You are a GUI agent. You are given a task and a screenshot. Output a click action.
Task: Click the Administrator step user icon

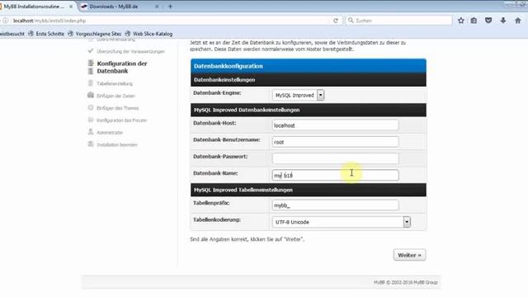click(x=91, y=132)
